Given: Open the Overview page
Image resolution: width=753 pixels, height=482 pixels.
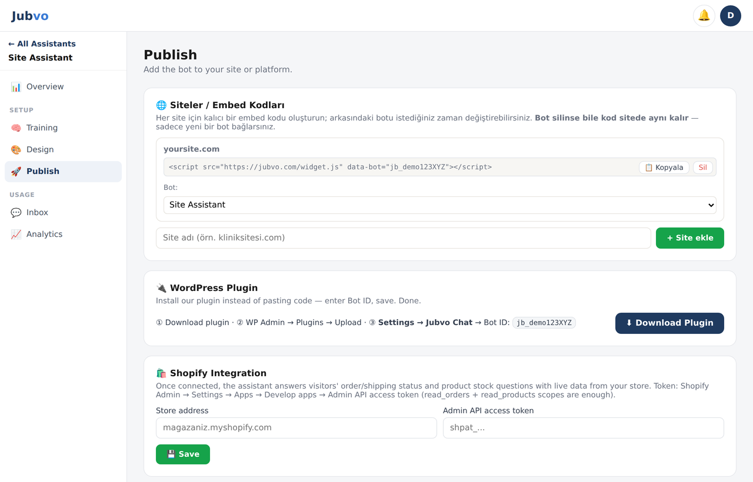Looking at the screenshot, I should [63, 86].
